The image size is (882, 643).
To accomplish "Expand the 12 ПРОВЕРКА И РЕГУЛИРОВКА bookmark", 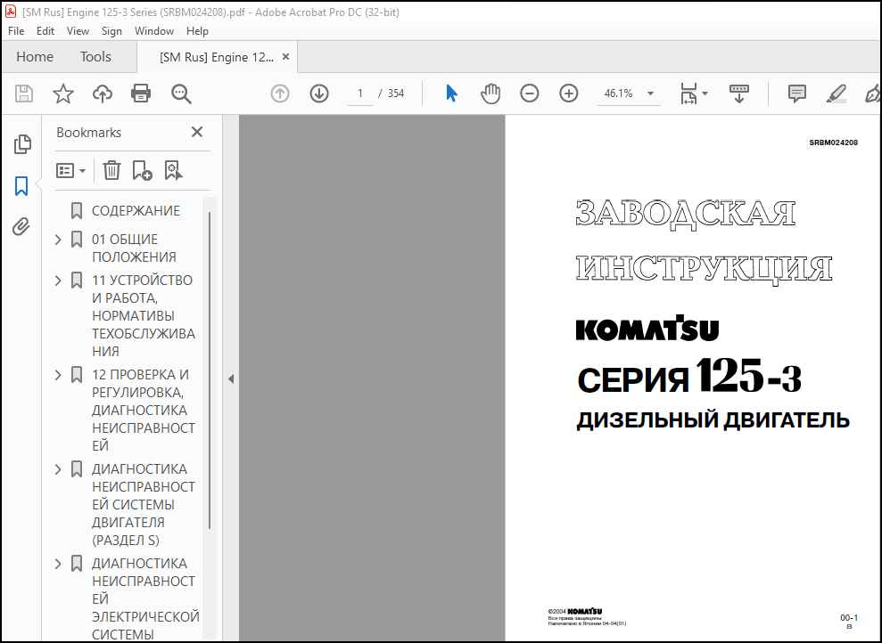I will click(x=58, y=375).
